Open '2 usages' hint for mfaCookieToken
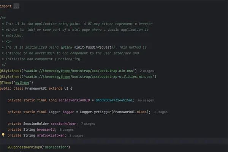 click(x=76, y=136)
